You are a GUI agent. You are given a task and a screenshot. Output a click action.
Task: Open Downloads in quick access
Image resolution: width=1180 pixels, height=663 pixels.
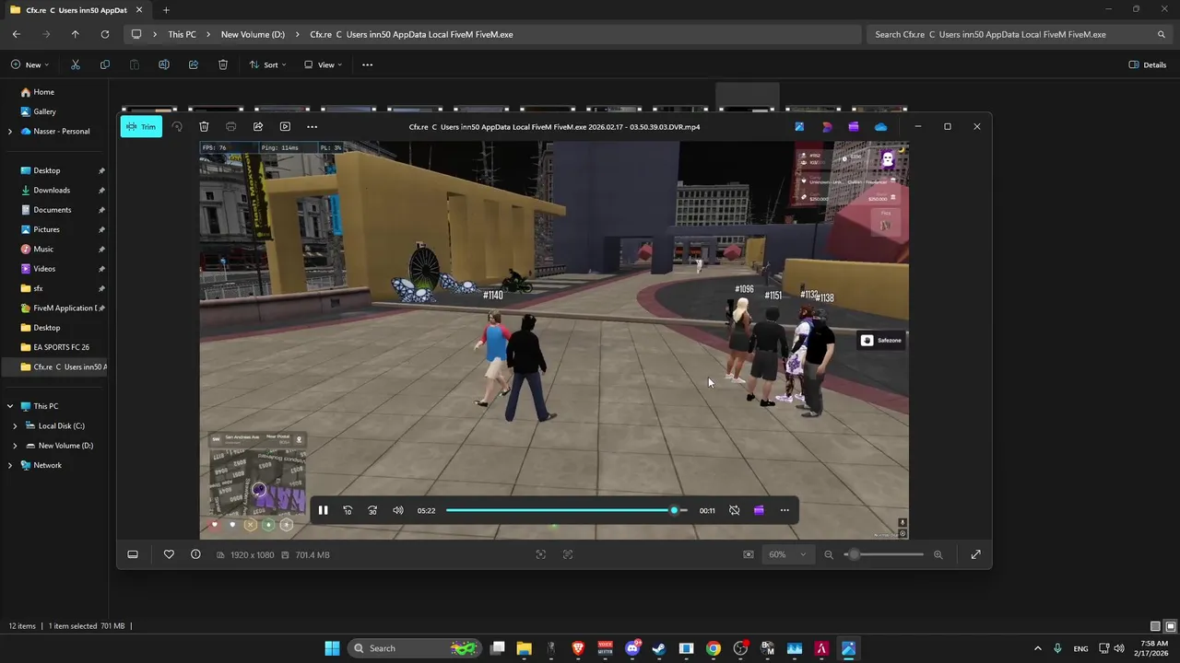tap(53, 190)
